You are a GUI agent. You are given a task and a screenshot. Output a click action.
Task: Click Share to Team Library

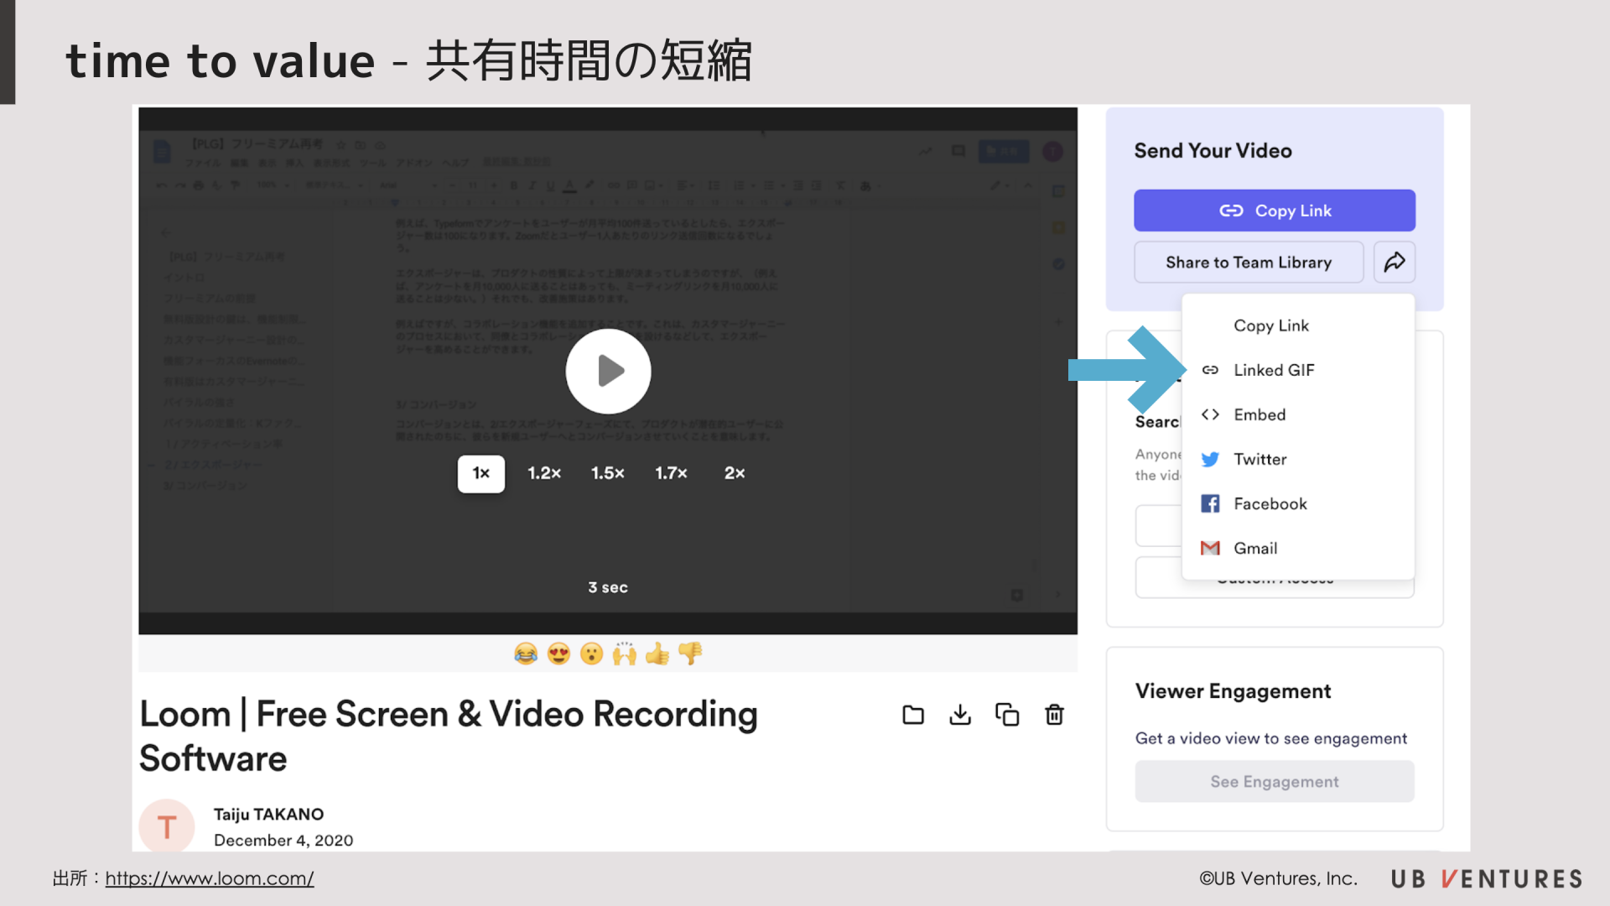pyautogui.click(x=1249, y=263)
